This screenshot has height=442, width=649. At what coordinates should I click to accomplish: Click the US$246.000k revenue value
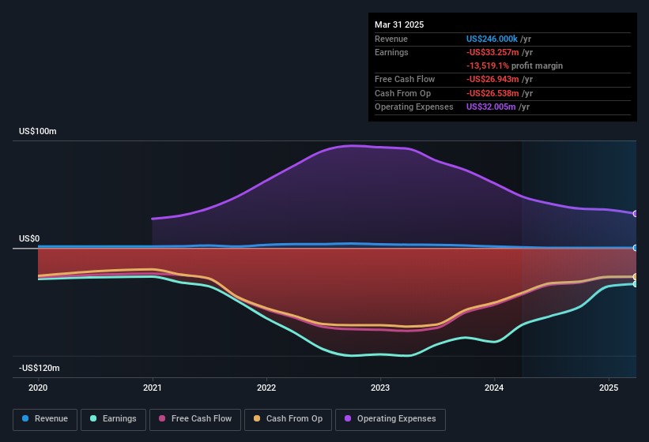click(492, 39)
